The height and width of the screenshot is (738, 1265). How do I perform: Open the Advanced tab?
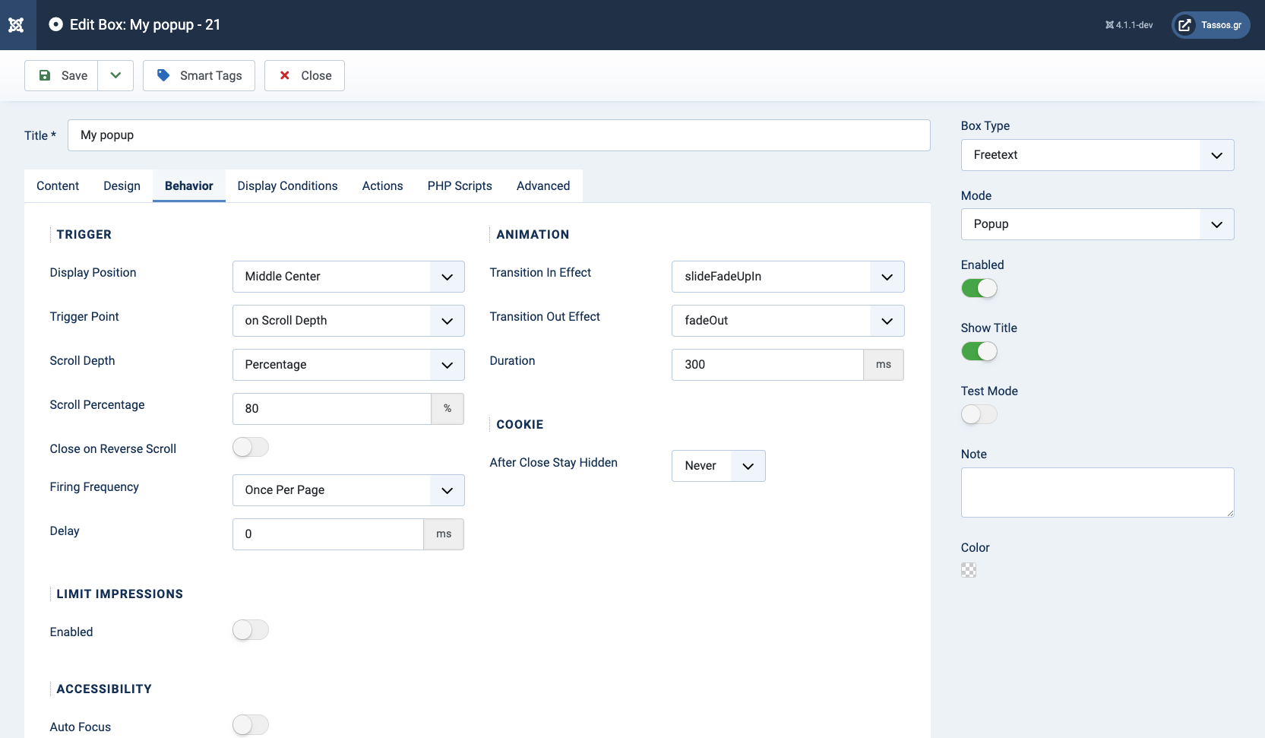coord(543,186)
